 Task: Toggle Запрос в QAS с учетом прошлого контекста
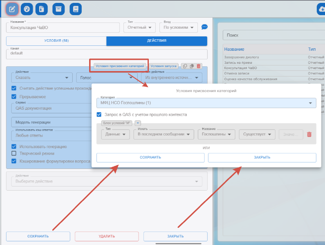pos(99,115)
